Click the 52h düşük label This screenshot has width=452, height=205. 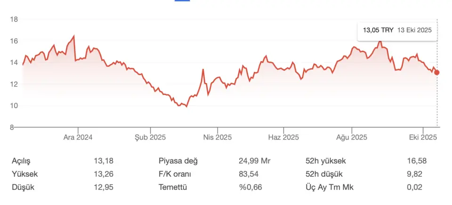pyautogui.click(x=324, y=174)
